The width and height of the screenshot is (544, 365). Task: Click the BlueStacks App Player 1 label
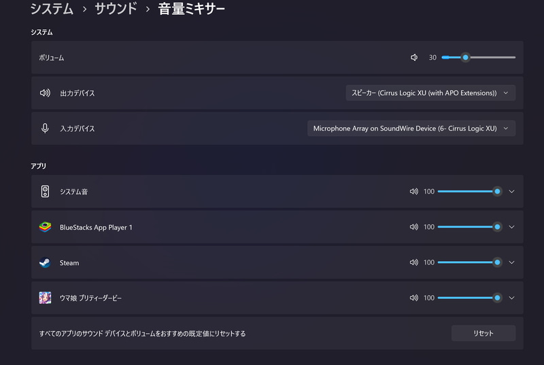tap(96, 228)
